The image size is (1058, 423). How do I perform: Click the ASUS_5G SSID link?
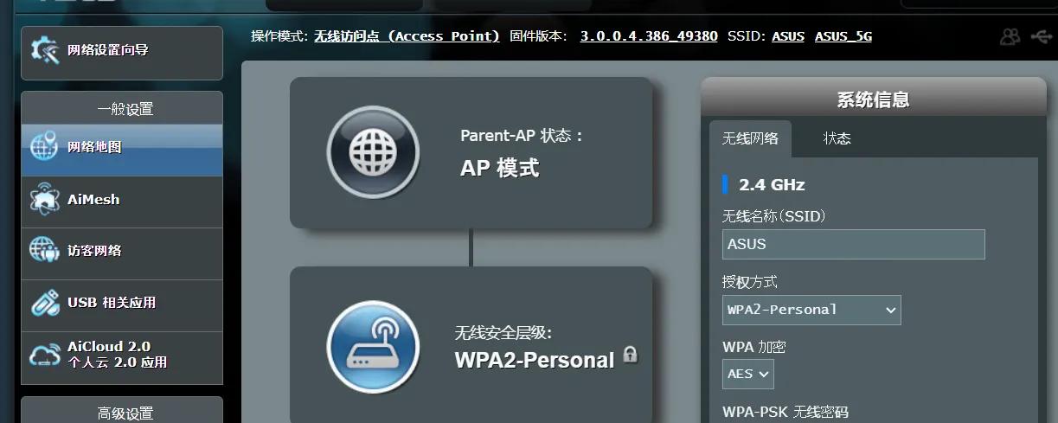[x=843, y=36]
